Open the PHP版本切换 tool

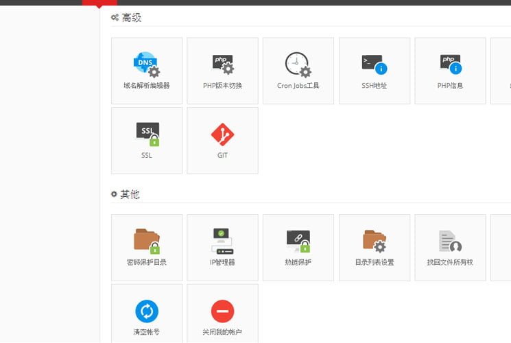tap(222, 64)
